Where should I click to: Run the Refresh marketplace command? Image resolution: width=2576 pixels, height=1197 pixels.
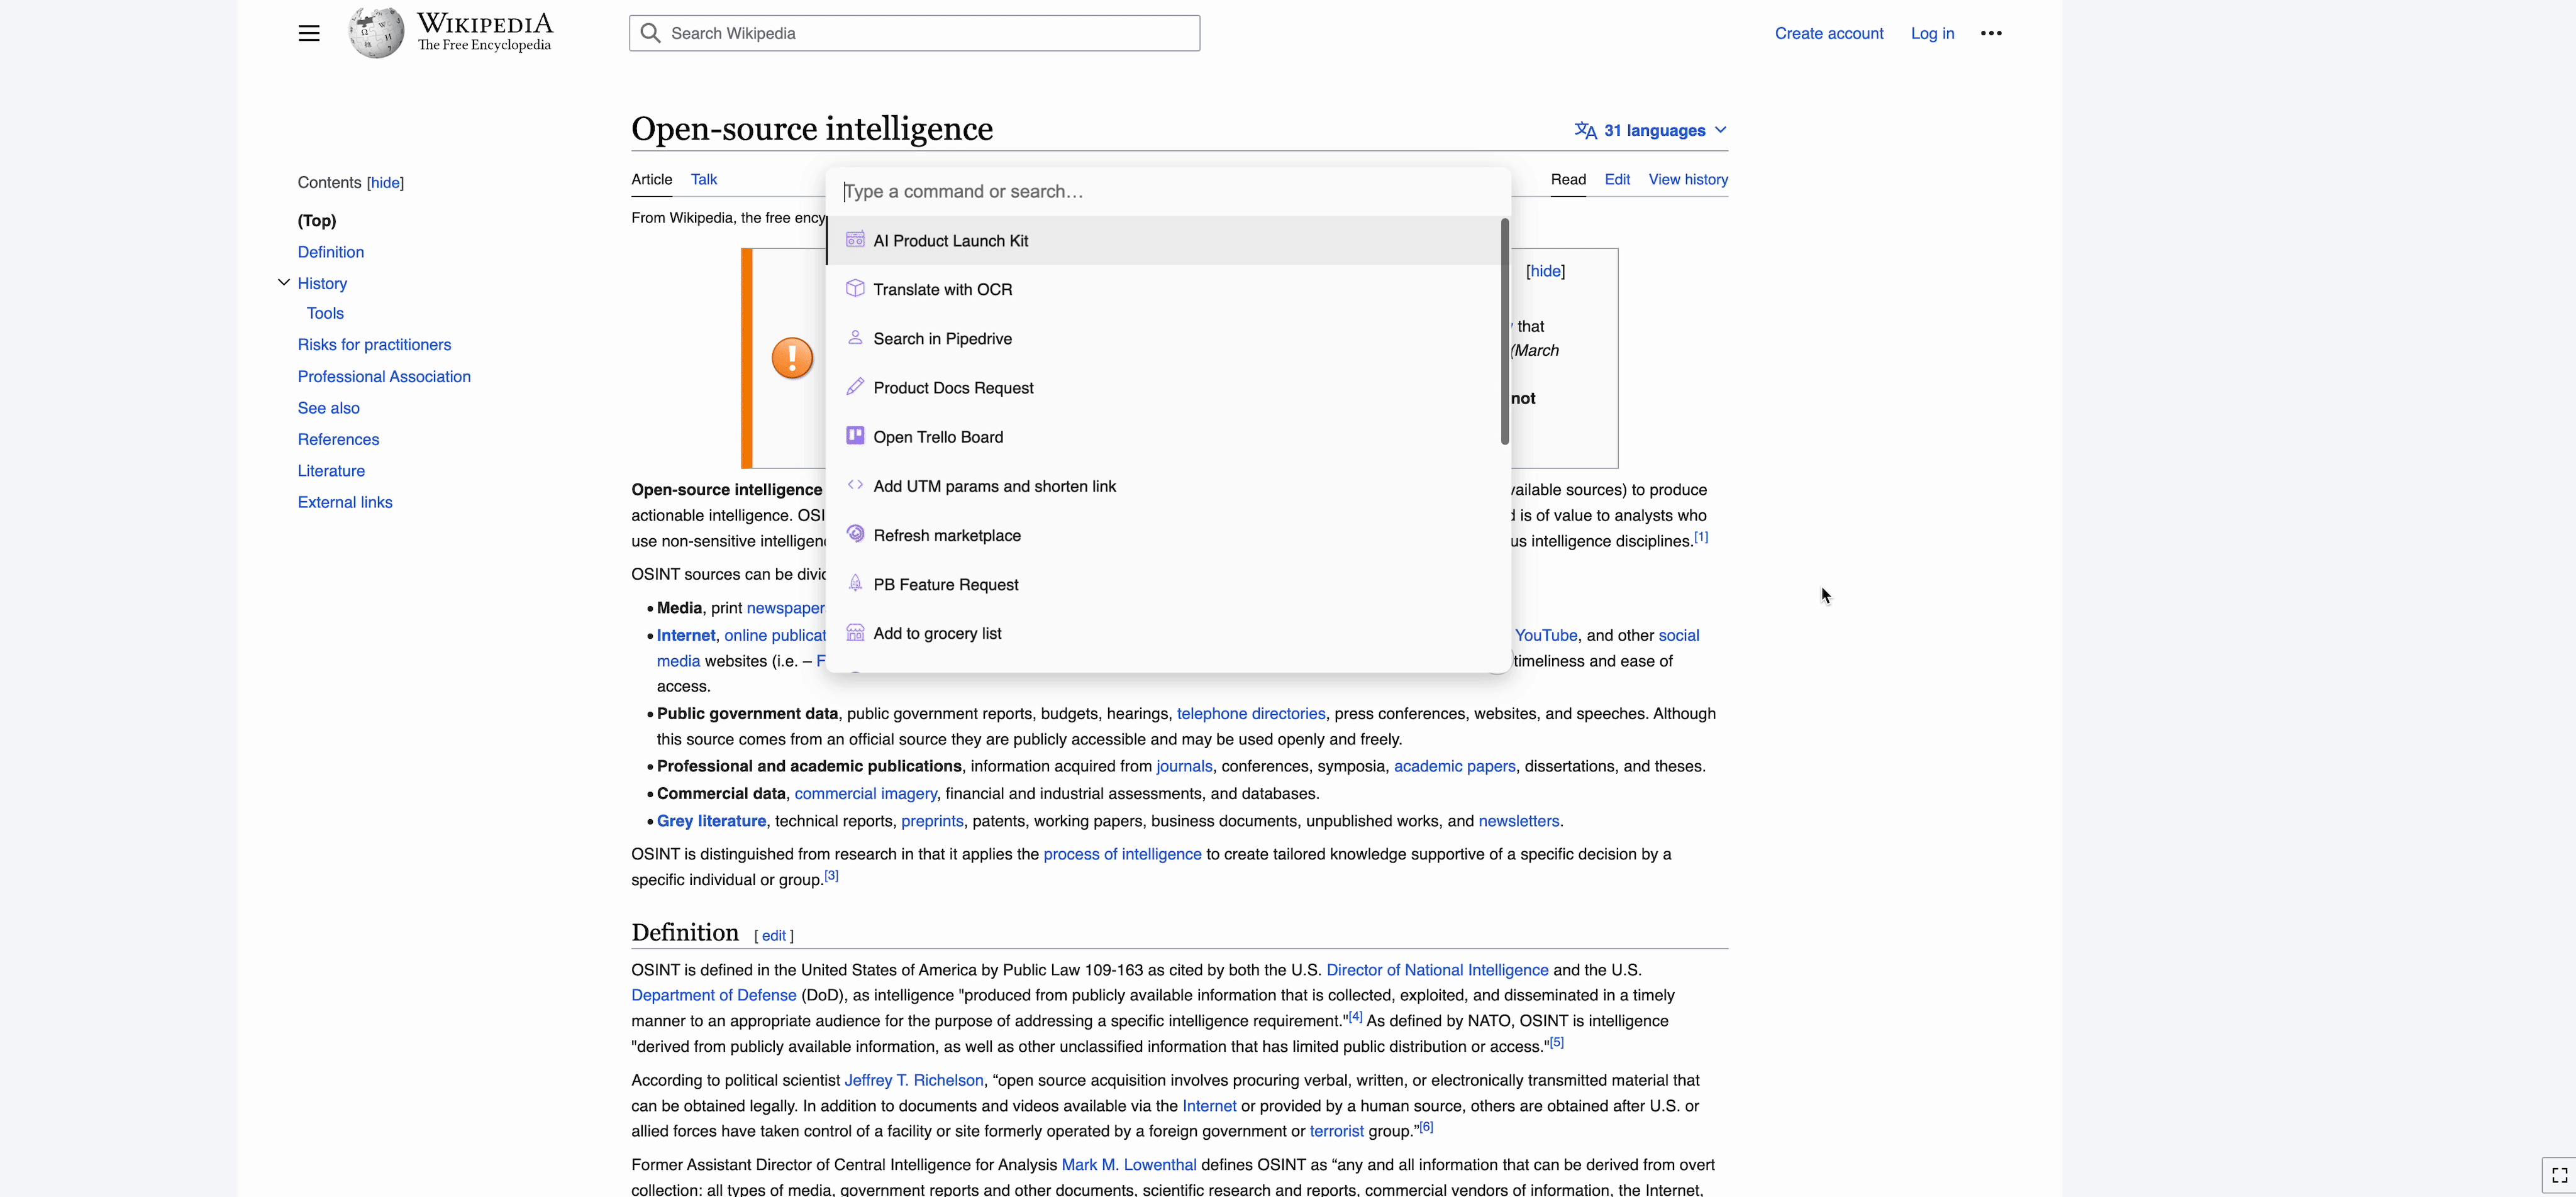pyautogui.click(x=1163, y=535)
